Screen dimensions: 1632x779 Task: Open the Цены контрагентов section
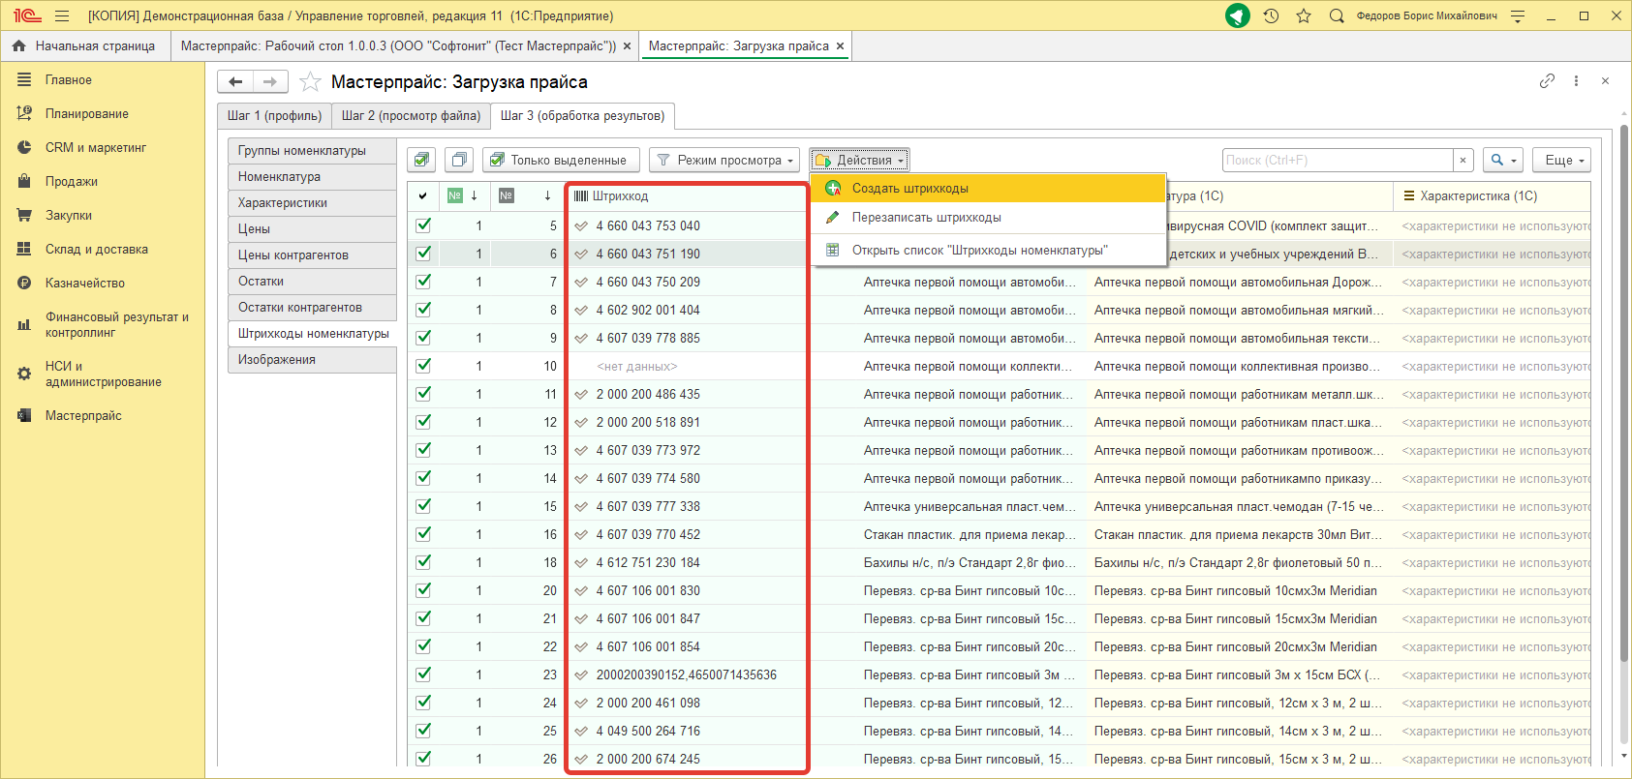click(293, 255)
